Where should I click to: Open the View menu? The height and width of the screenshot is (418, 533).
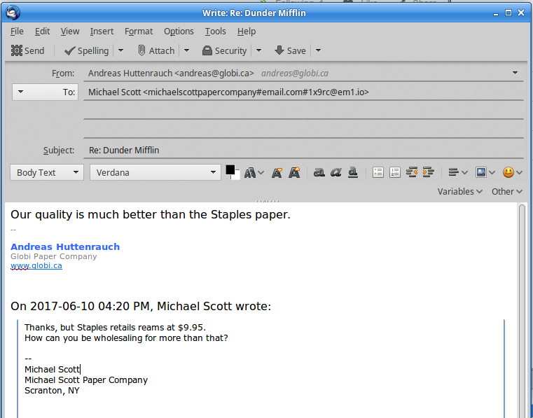(70, 32)
